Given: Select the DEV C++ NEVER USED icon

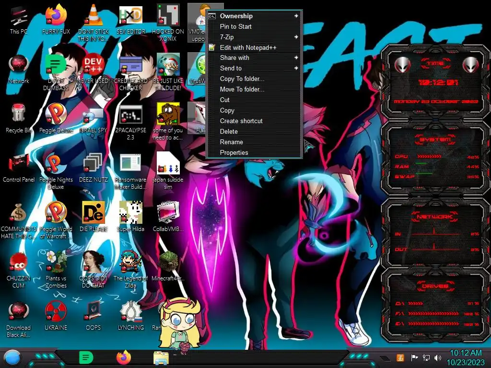Looking at the screenshot, I should 94,69.
